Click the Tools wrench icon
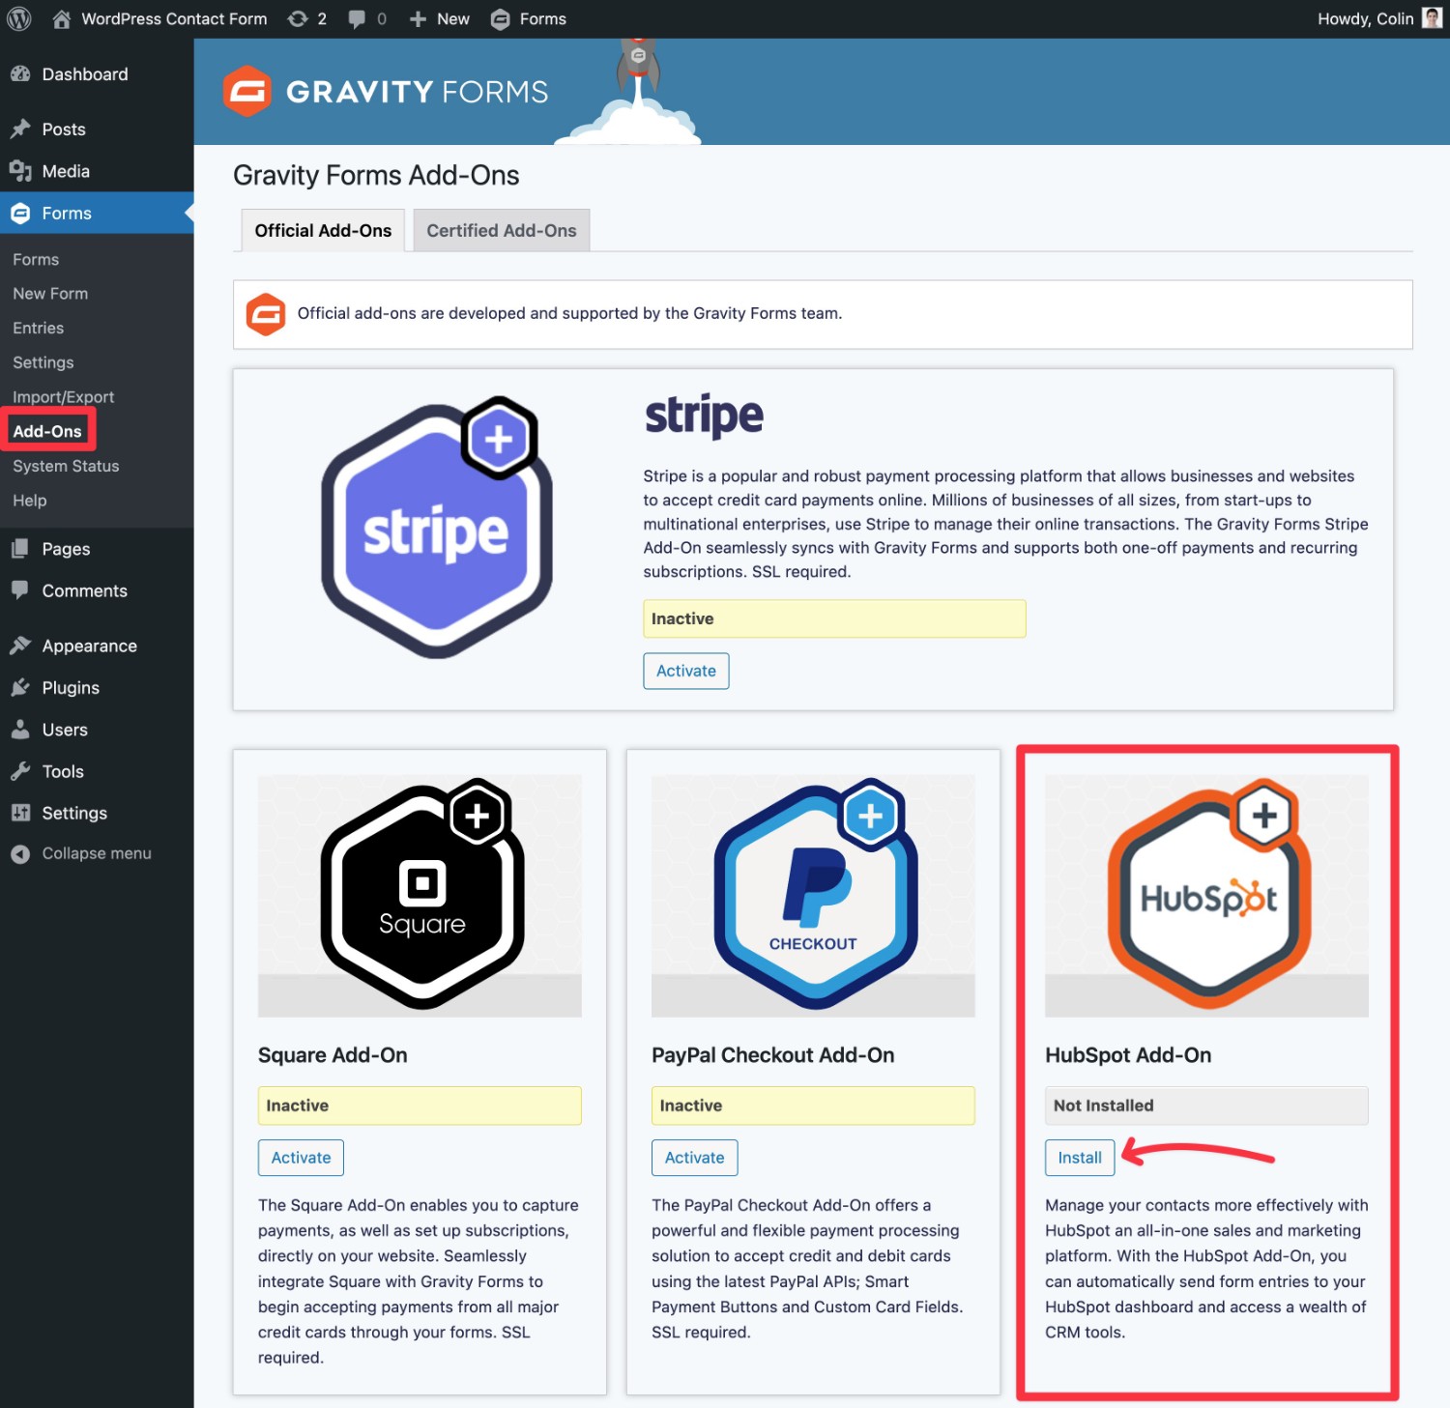This screenshot has height=1408, width=1450. 20,771
